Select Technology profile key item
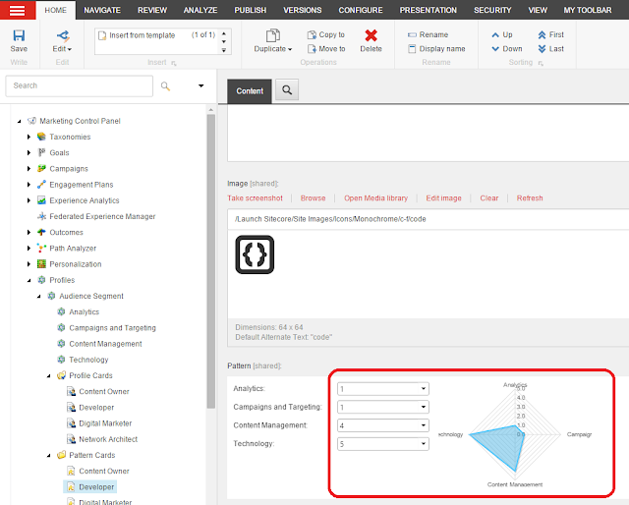The width and height of the screenshot is (629, 505). (88, 360)
